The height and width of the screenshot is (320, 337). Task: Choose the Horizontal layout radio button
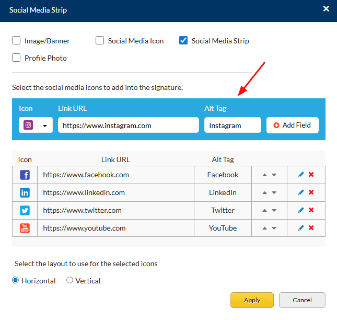coord(16,281)
